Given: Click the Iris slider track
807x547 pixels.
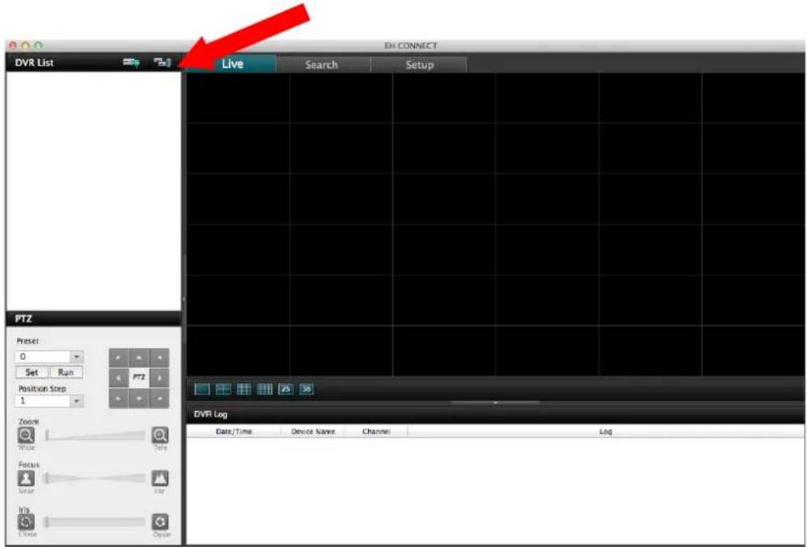Looking at the screenshot, I should click(96, 522).
